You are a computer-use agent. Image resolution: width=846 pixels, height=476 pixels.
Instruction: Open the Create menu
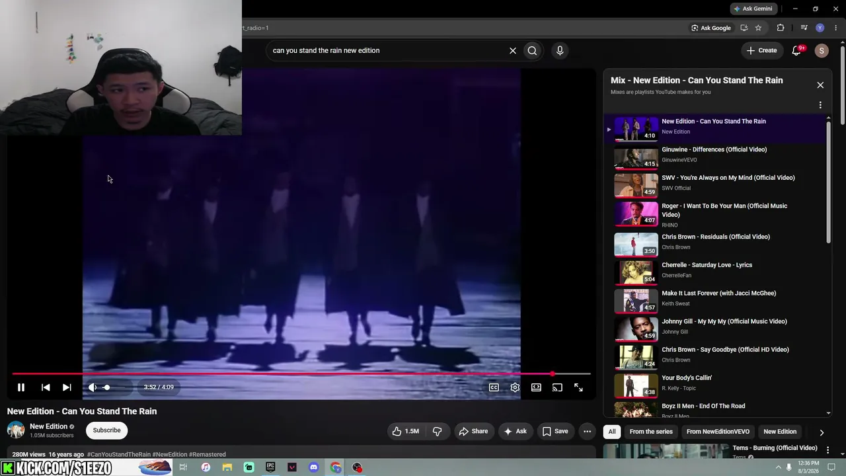[761, 50]
